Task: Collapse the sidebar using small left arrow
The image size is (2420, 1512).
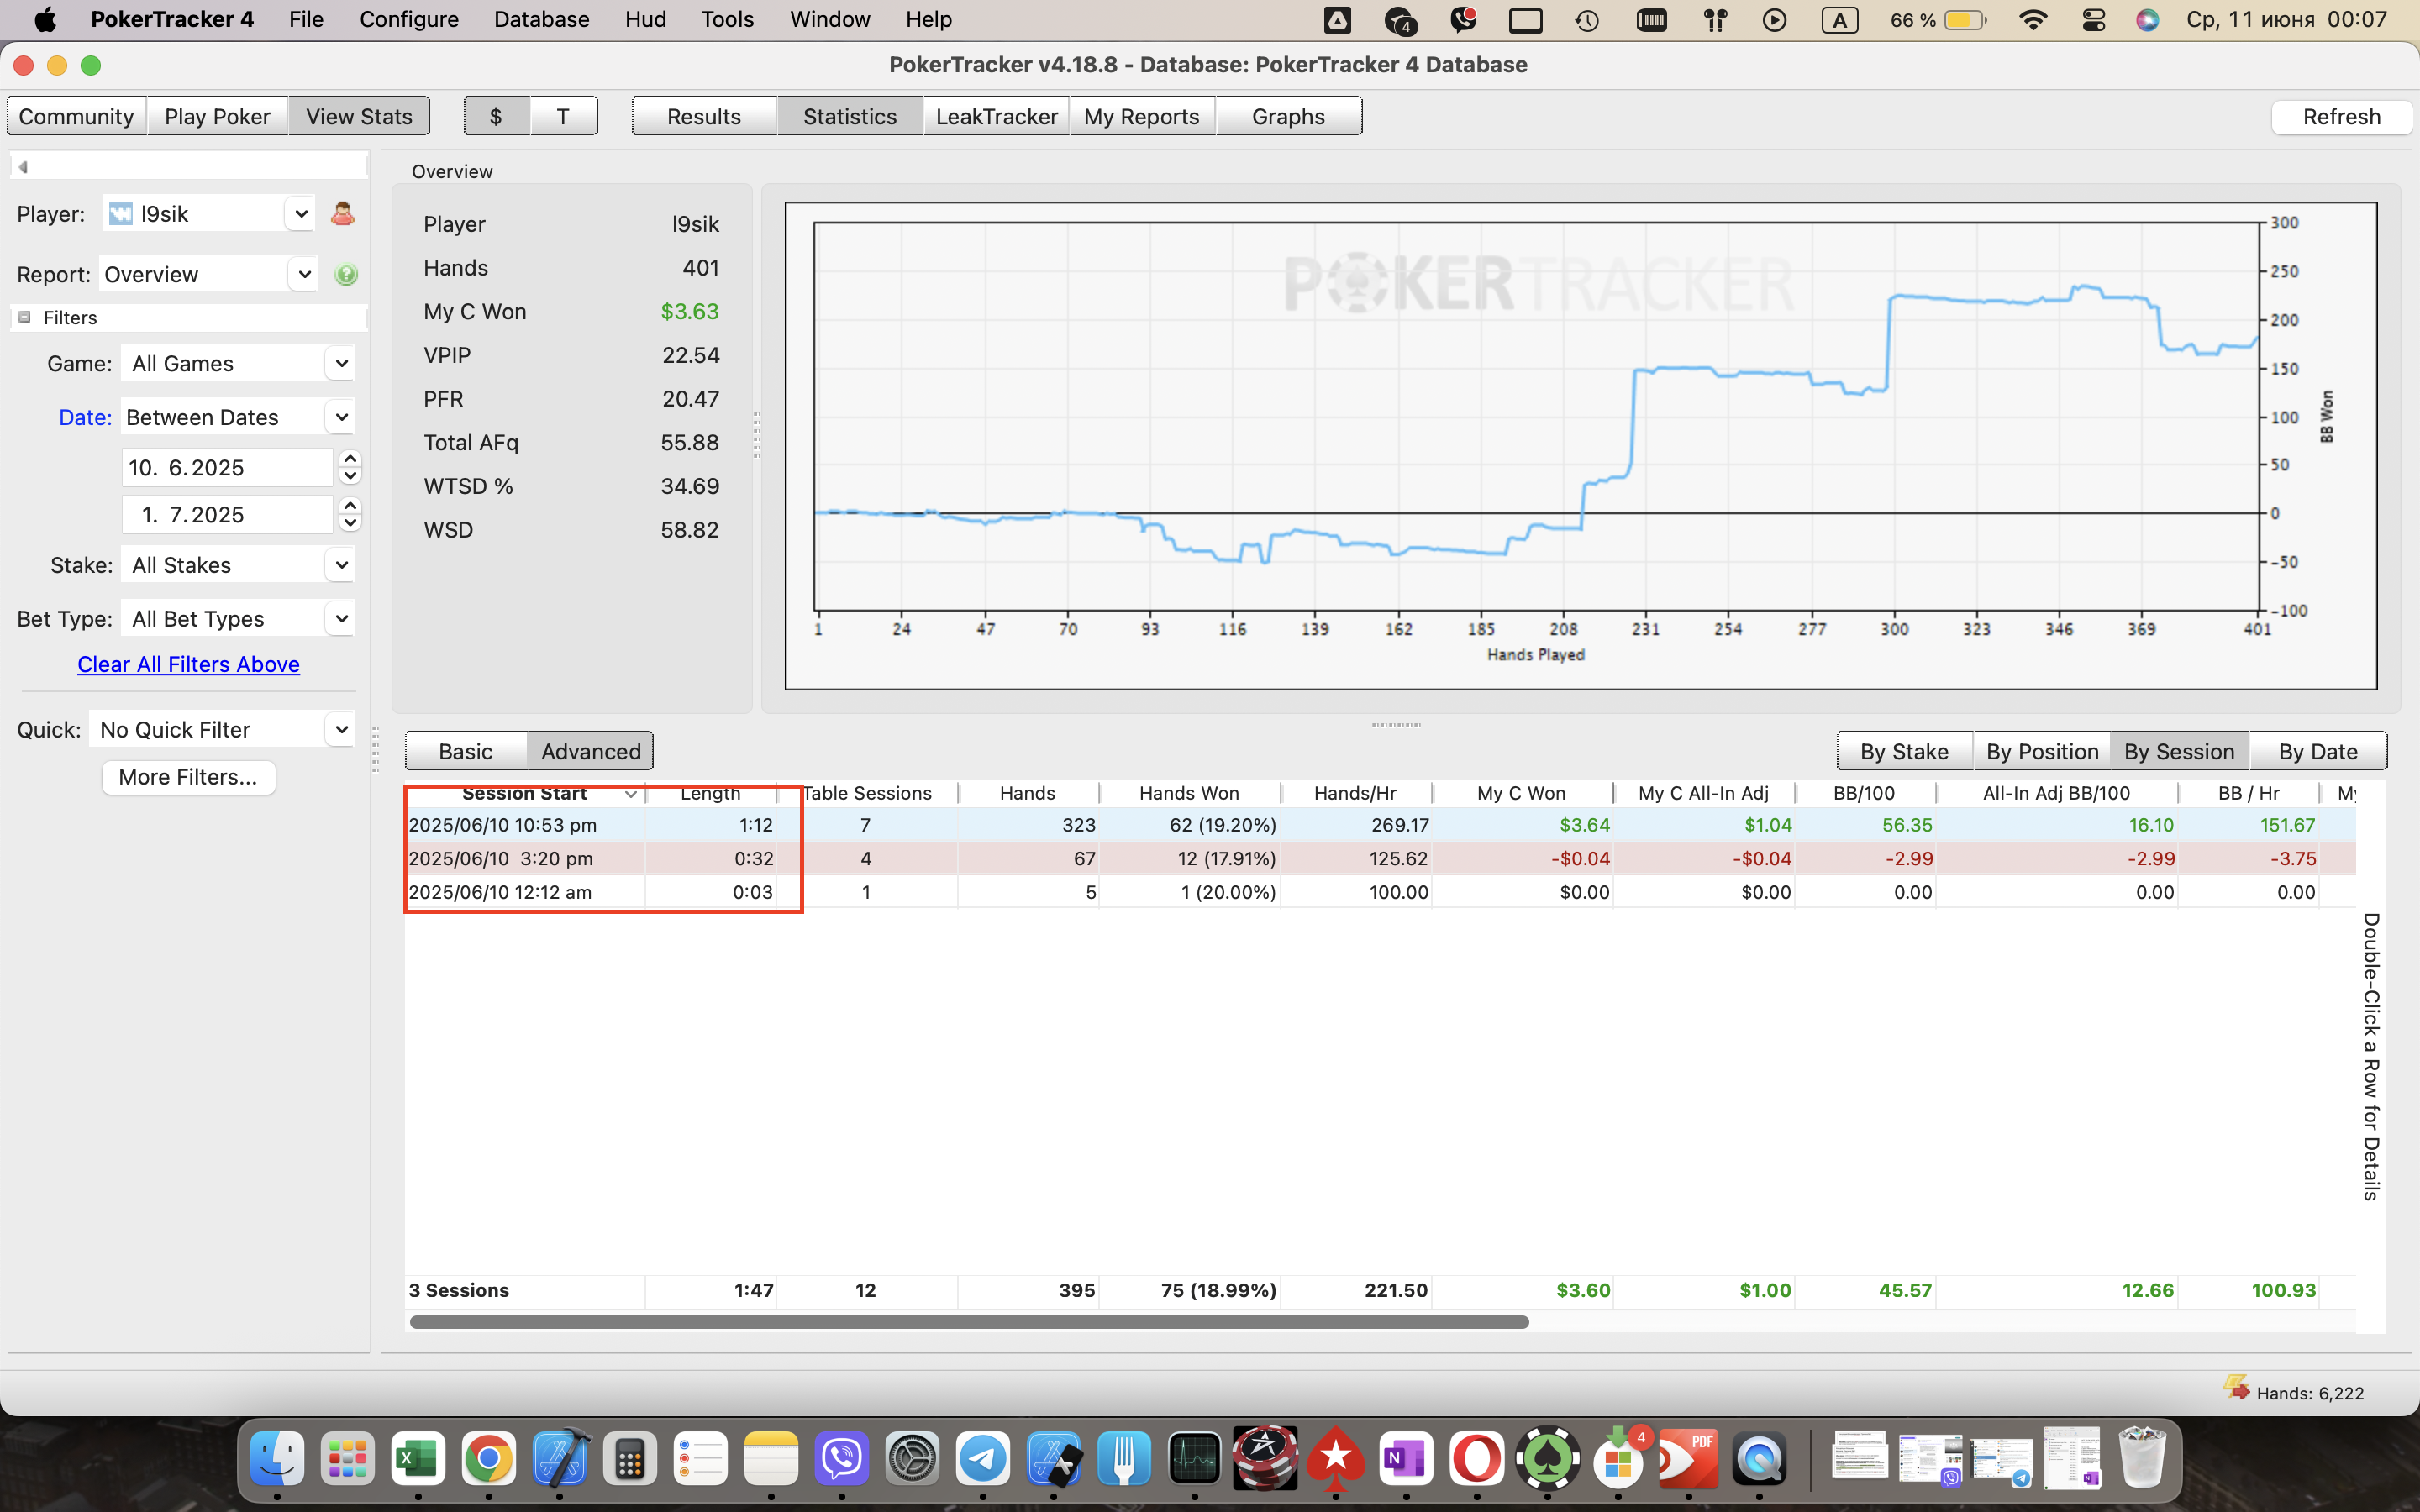Action: click(x=23, y=167)
